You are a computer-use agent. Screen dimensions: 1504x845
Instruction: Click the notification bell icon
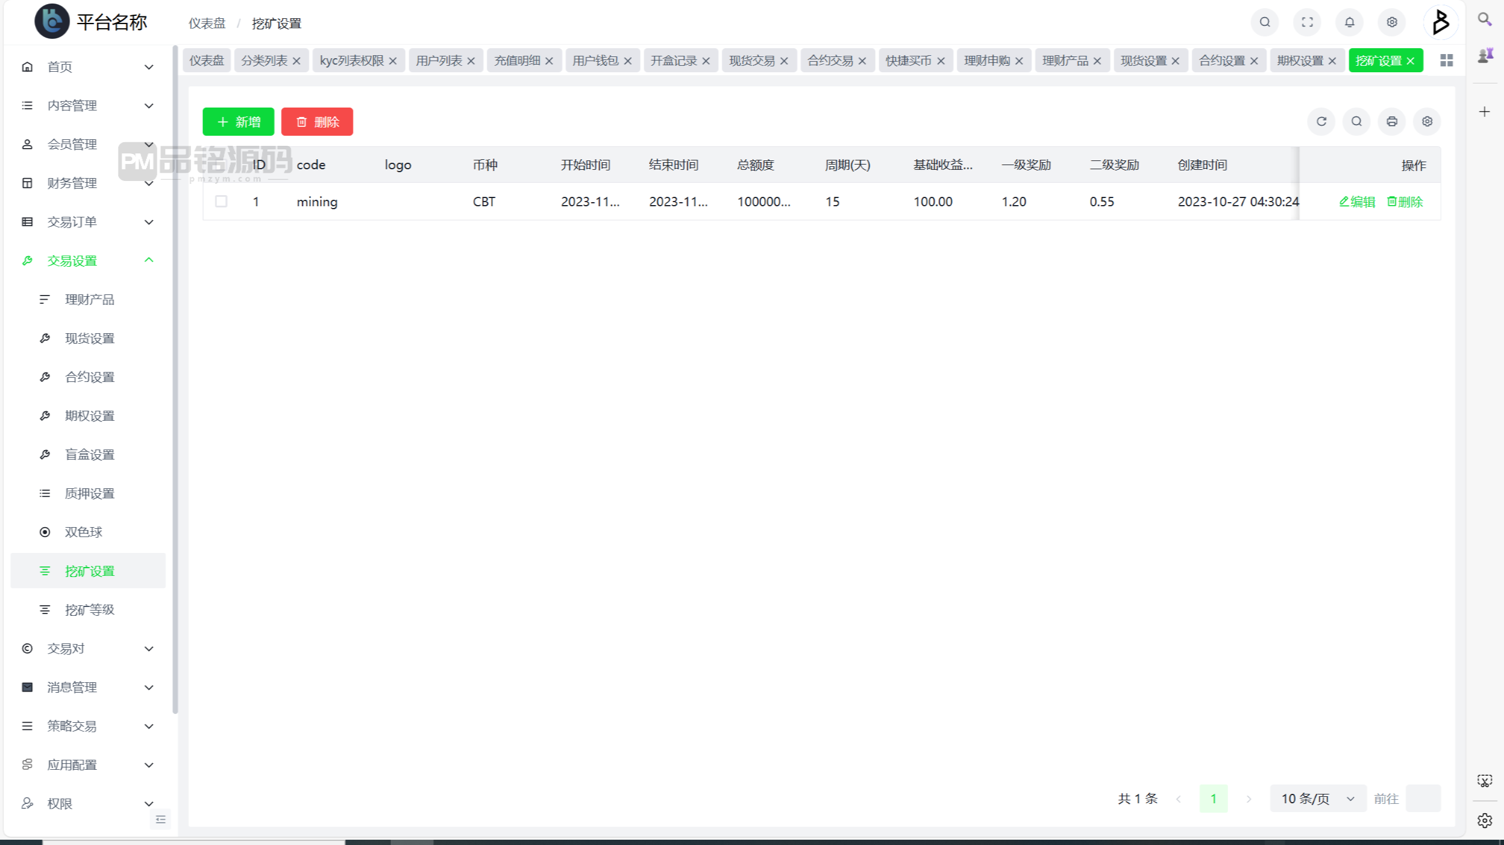(x=1349, y=22)
